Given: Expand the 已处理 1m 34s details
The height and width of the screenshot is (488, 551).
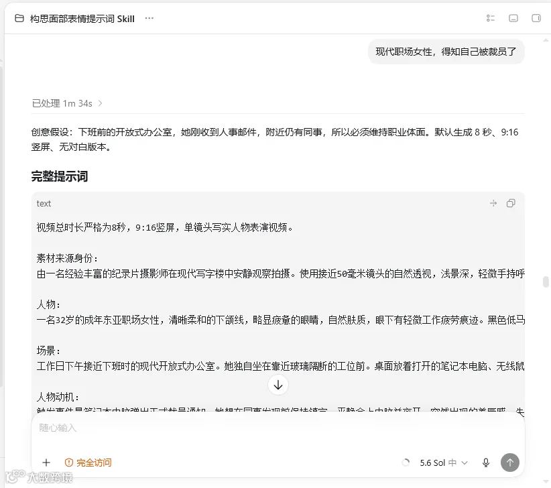Looking at the screenshot, I should 67,103.
